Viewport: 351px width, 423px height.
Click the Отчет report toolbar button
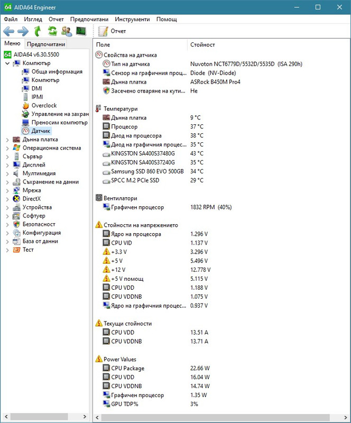coord(112,31)
